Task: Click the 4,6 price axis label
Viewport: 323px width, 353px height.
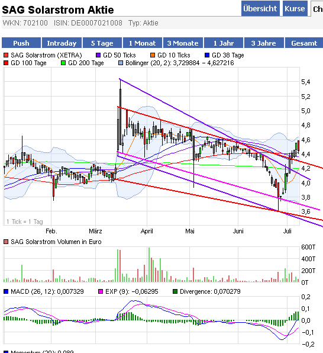Action: coord(306,140)
